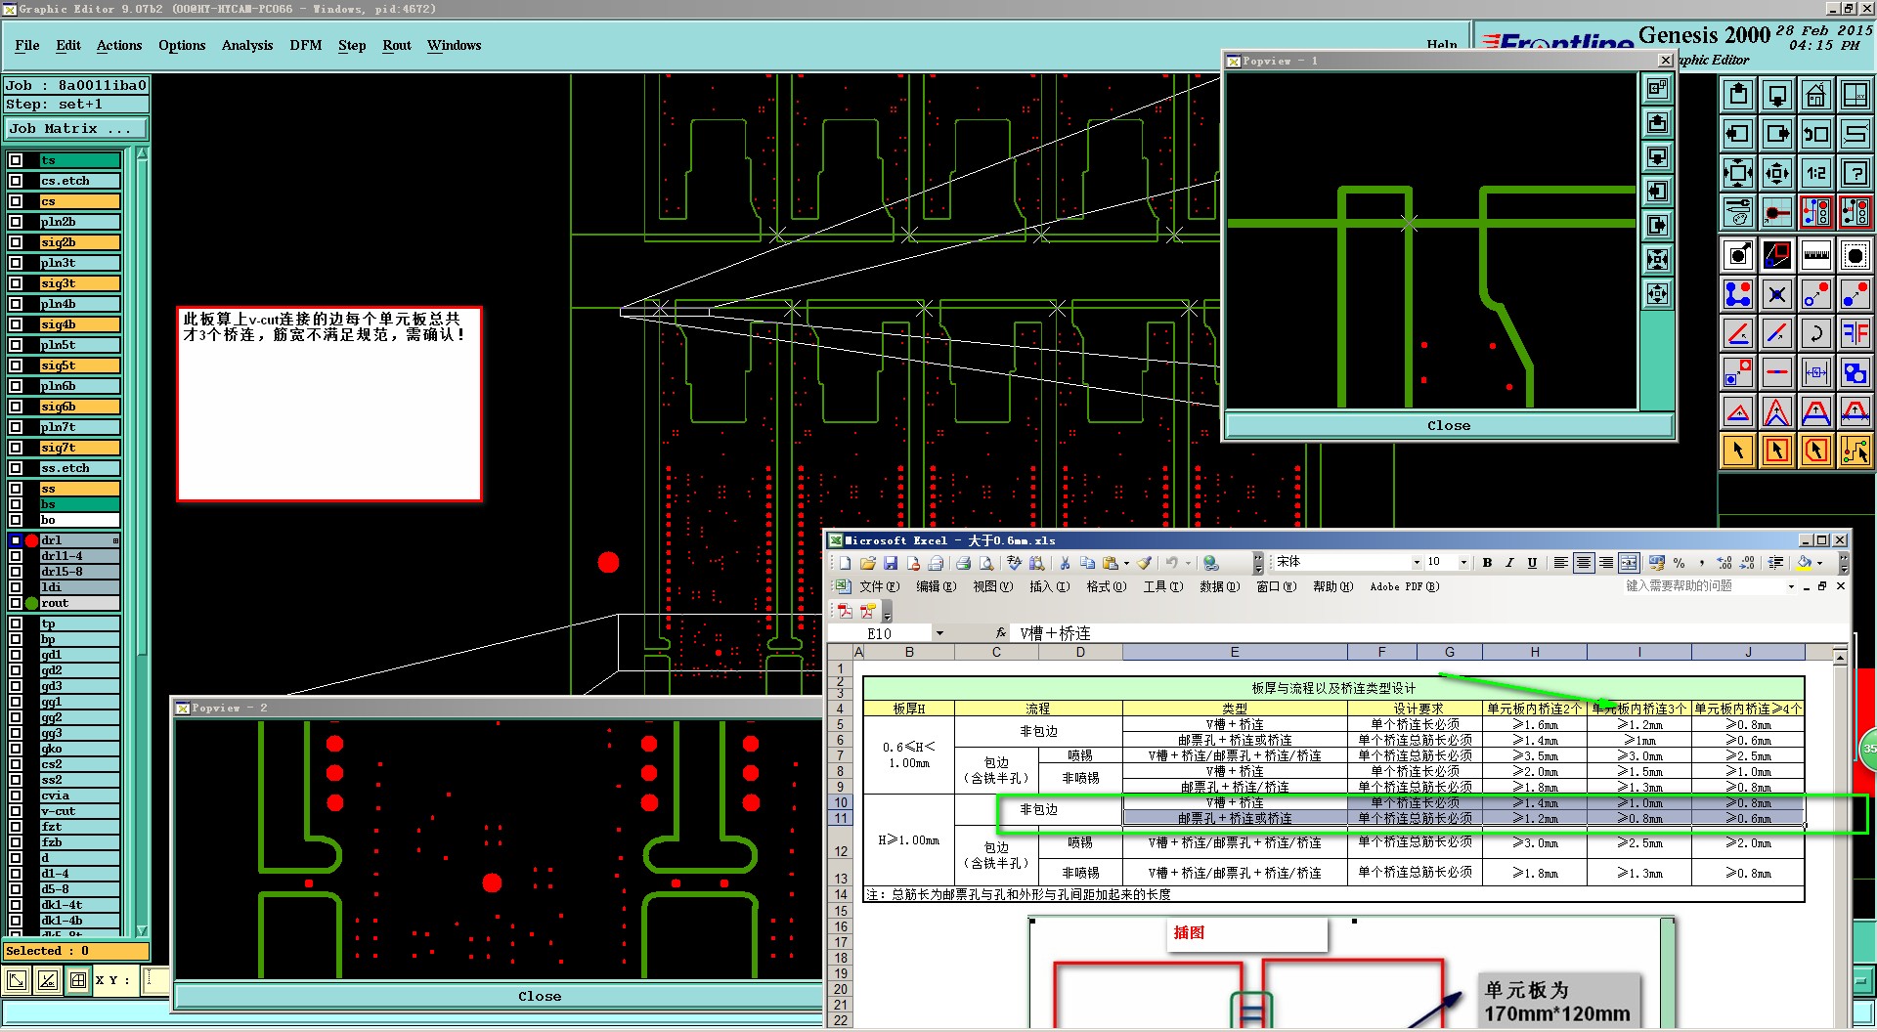Select the ruler measurement tool icon
1877x1032 pixels.
(x=1815, y=256)
